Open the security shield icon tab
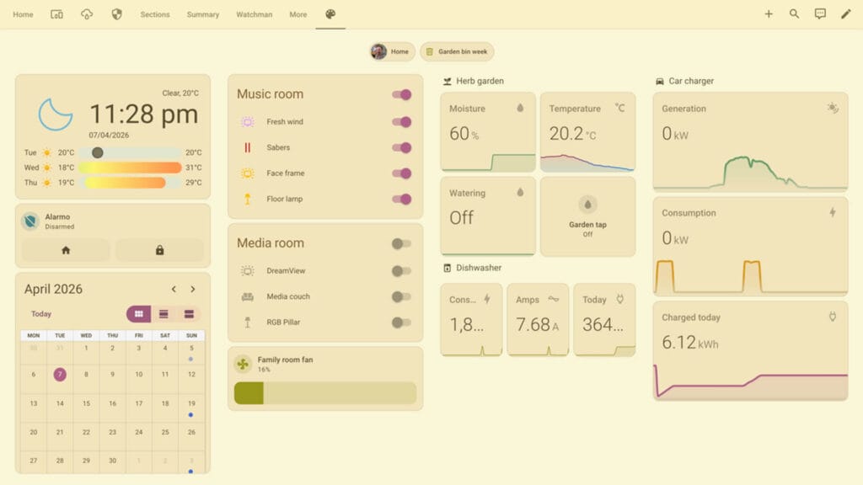This screenshot has width=863, height=485. pyautogui.click(x=116, y=14)
